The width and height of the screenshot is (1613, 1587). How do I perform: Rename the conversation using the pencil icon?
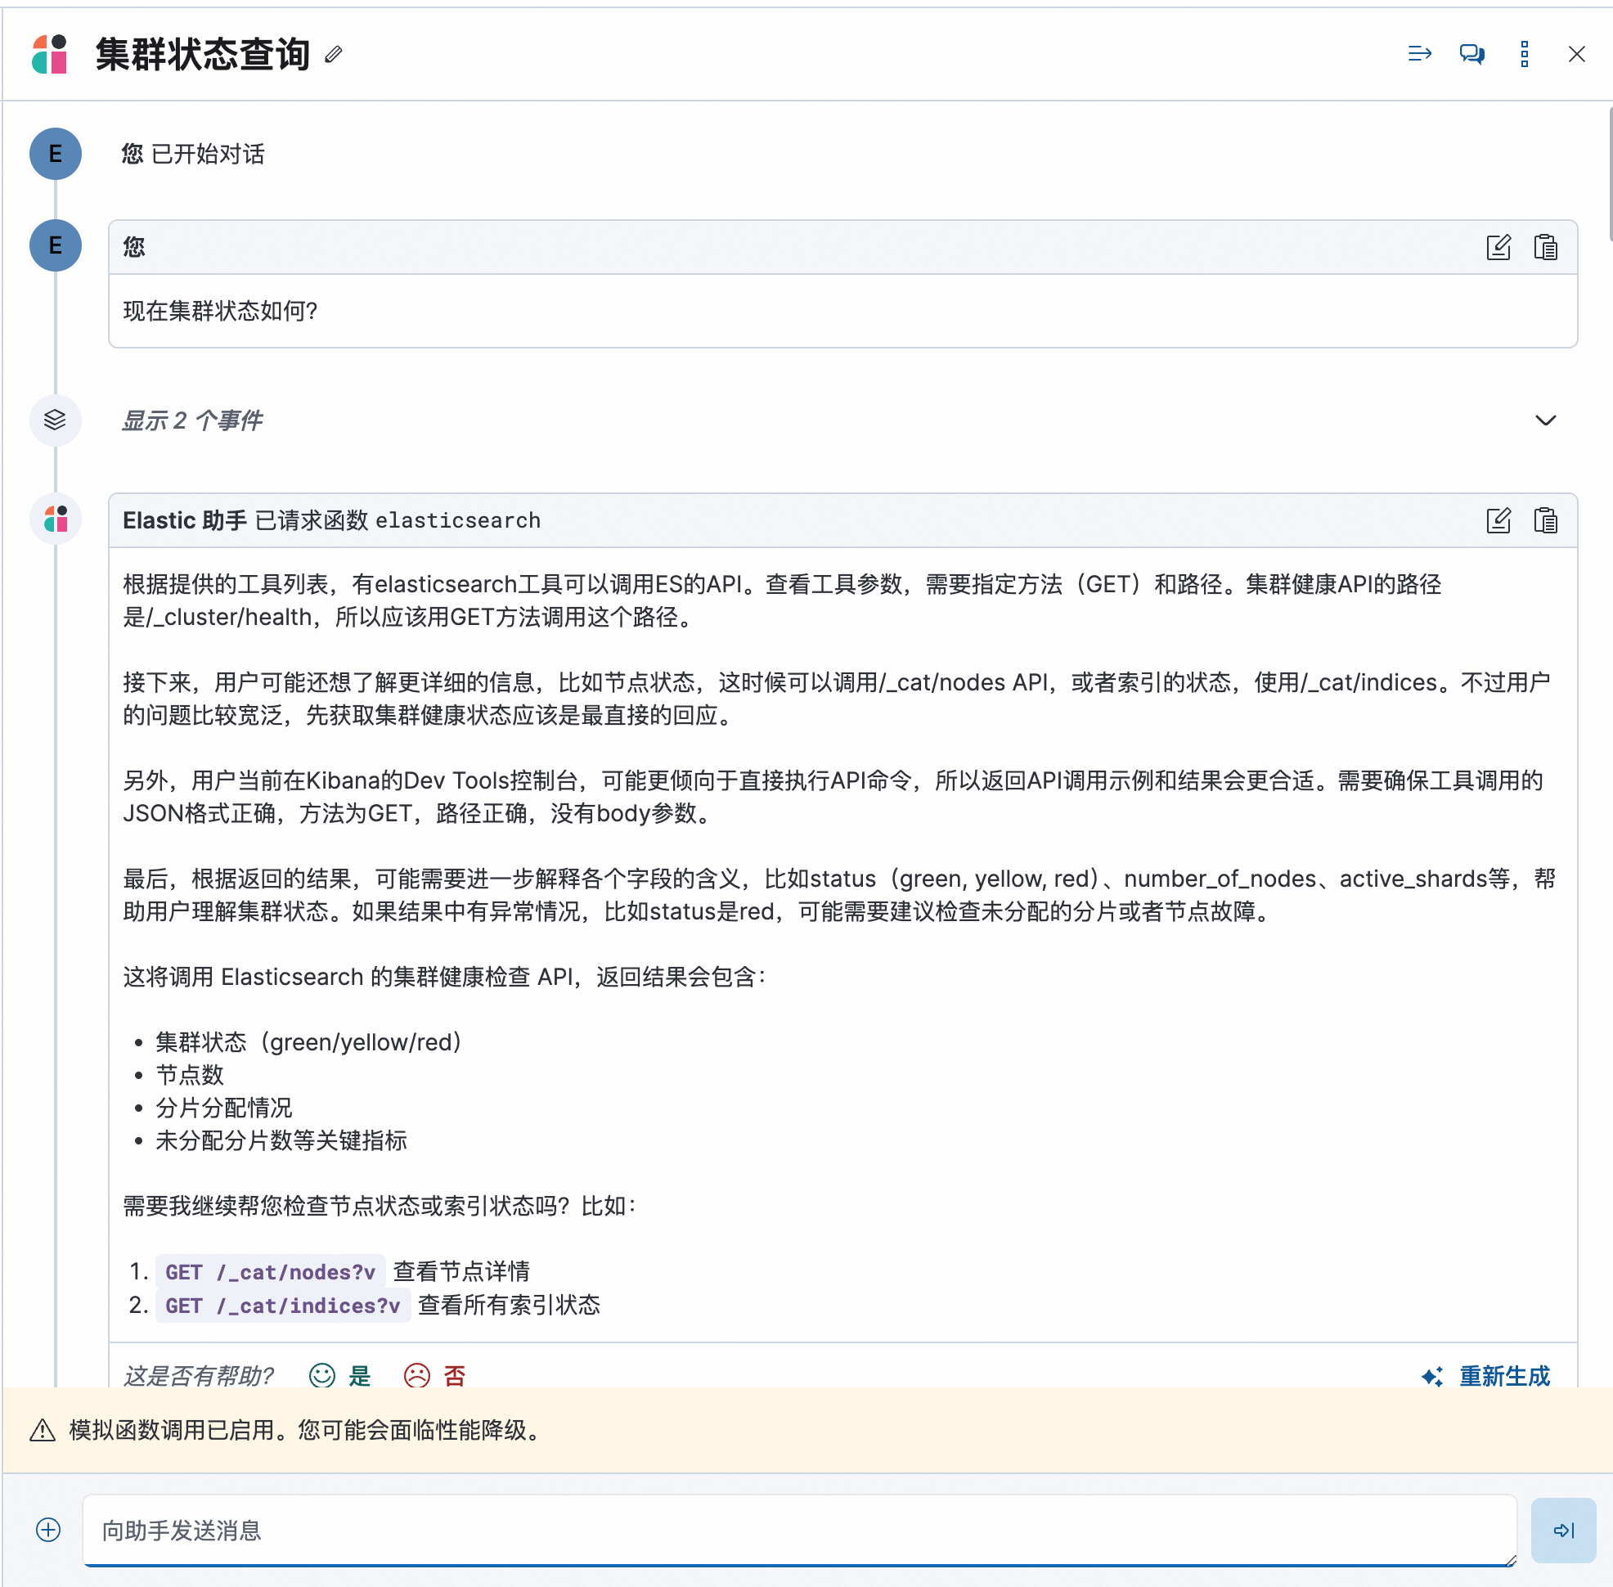pos(336,55)
